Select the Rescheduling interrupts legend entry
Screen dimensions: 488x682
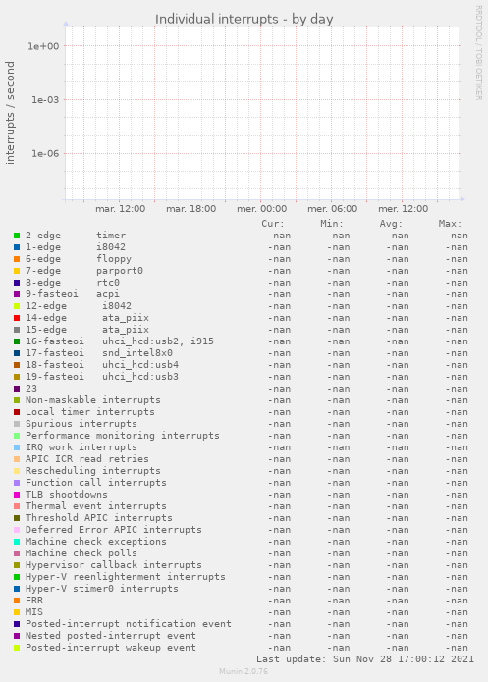92,471
